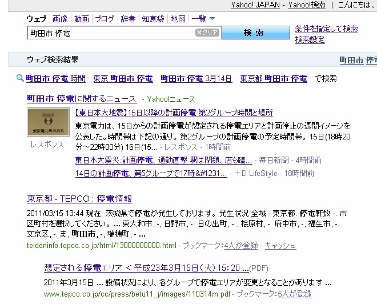Image resolution: width=377 pixels, height=304 pixels.
Task: Open 14日の計画停電、第5グループ news link
Action: 151,173
